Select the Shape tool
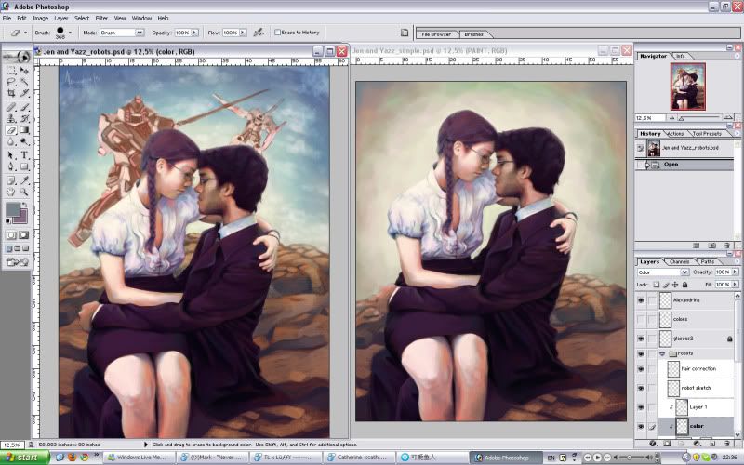This screenshot has height=465, width=744. coord(24,166)
